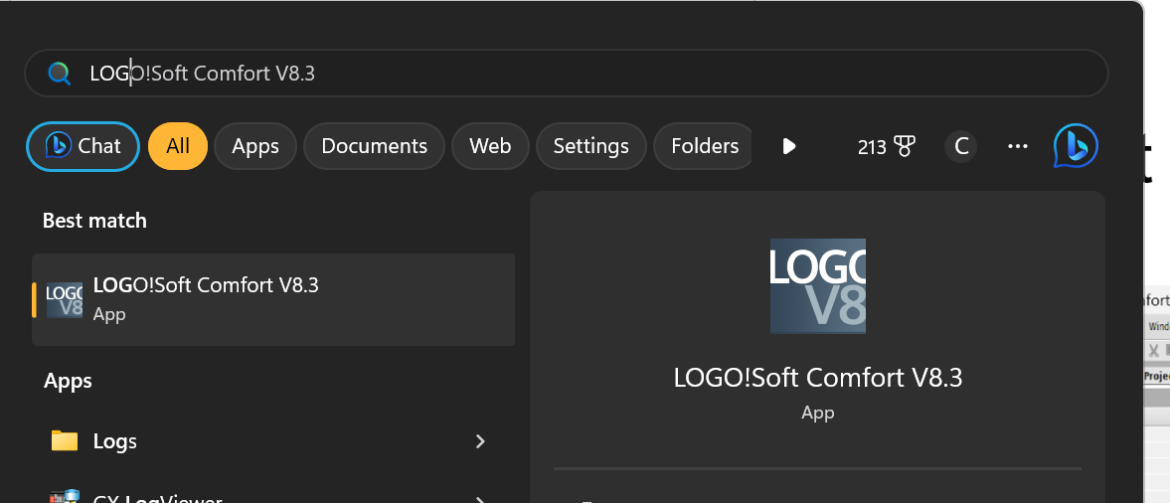Viewport: 1170px width, 503px height.
Task: Open the Bing icon at top right
Action: (x=1076, y=146)
